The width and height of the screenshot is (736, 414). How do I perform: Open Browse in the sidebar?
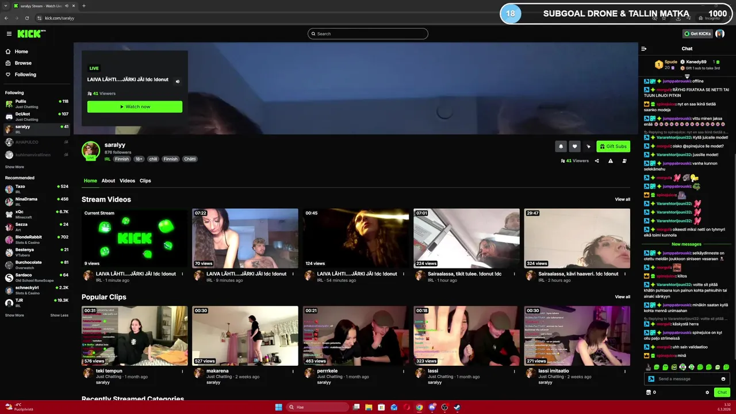coord(23,63)
